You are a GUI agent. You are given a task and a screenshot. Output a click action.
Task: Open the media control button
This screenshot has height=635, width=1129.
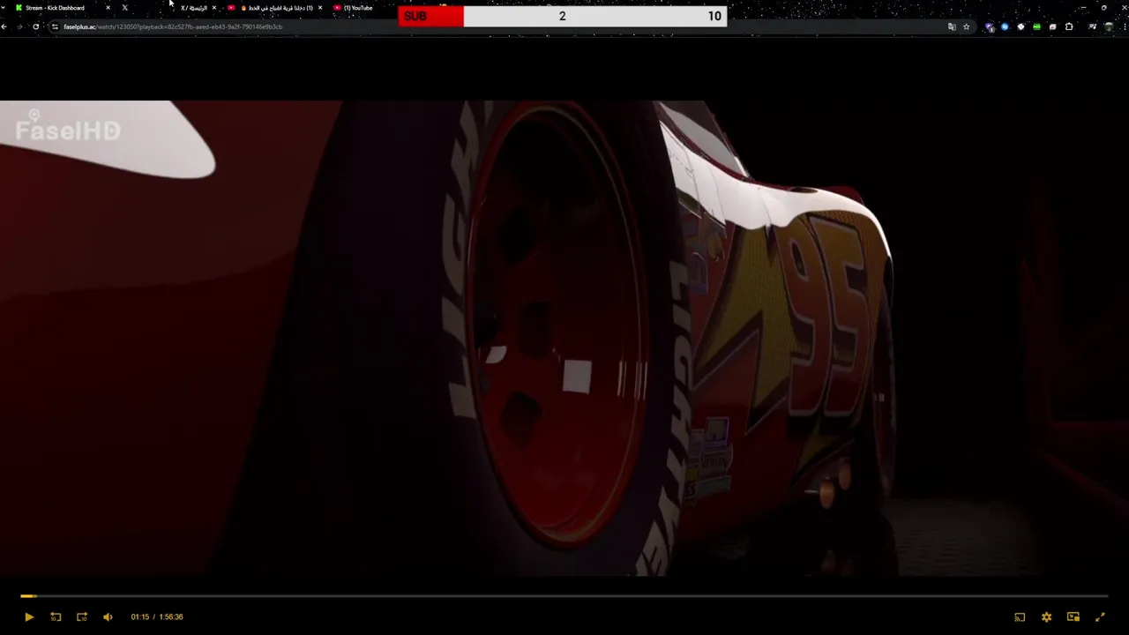[x=1092, y=26]
